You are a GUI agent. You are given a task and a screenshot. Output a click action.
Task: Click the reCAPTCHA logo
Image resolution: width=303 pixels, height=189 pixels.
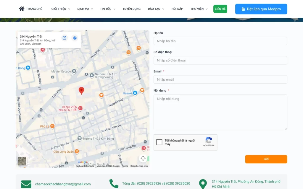[x=209, y=140]
